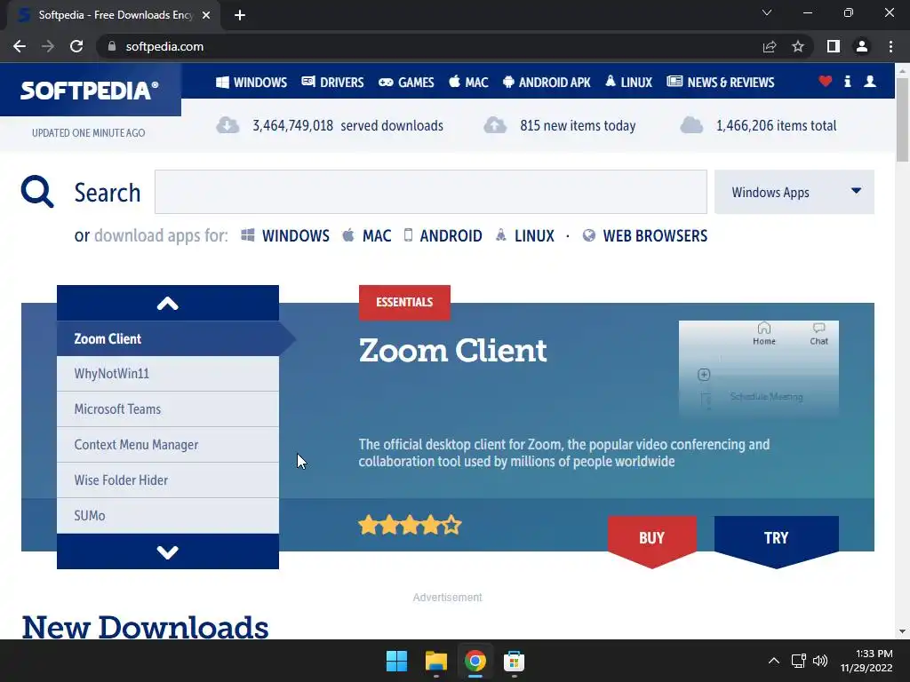
Task: Open Microsoft Store from taskbar
Action: 514,661
